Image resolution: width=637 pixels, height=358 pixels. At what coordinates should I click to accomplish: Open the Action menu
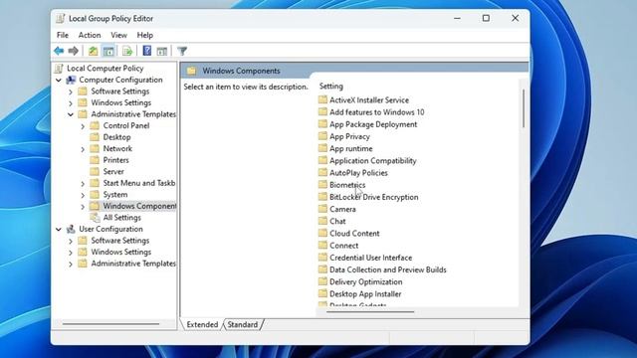(90, 36)
